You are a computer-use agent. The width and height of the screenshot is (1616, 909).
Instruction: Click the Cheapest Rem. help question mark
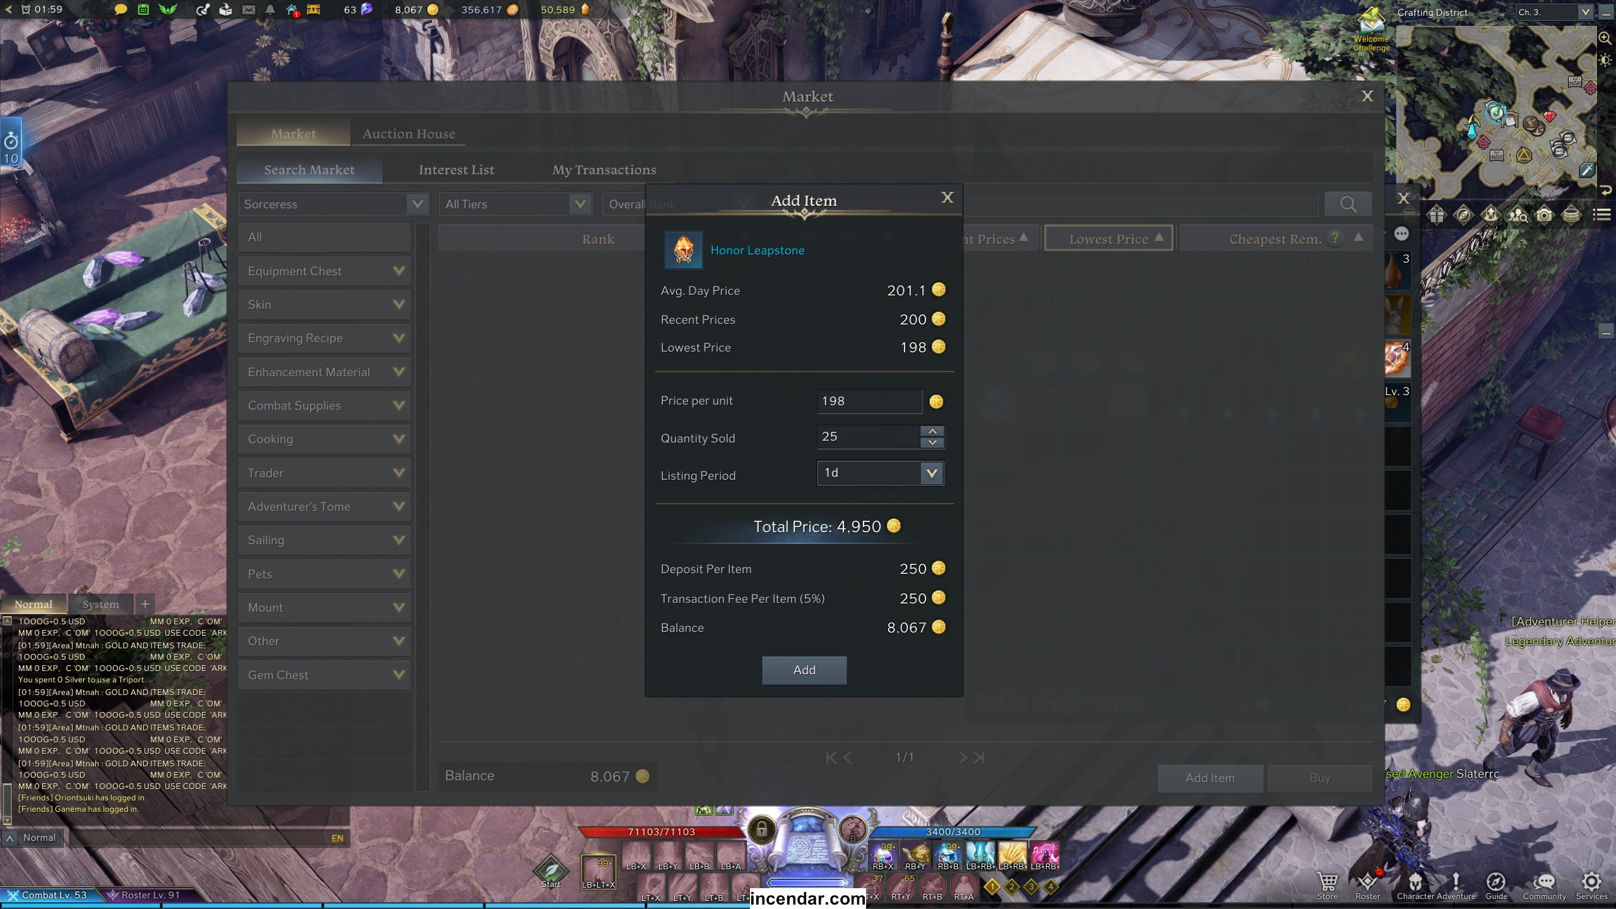(1334, 238)
